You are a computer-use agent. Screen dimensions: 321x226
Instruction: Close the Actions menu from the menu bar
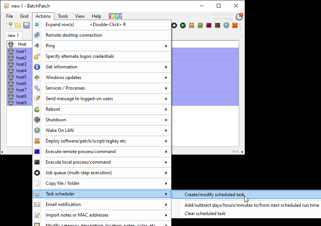click(x=43, y=16)
